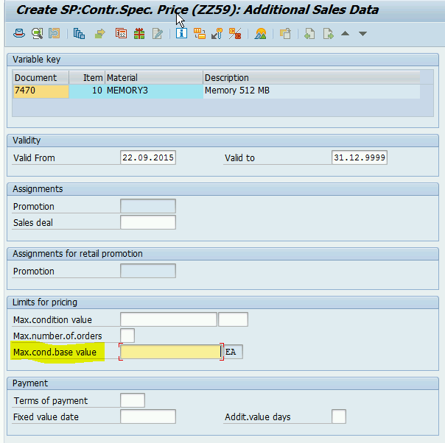Select document 7470 cell in table
The width and height of the screenshot is (445, 443).
[x=41, y=91]
